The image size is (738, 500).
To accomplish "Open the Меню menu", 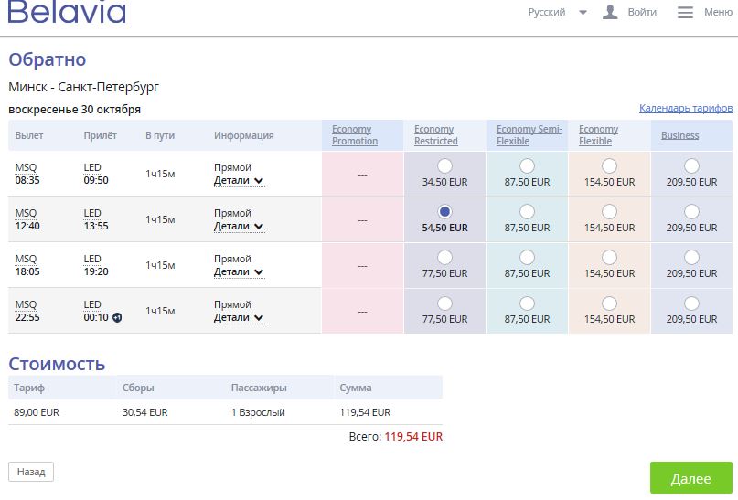I will [x=718, y=12].
